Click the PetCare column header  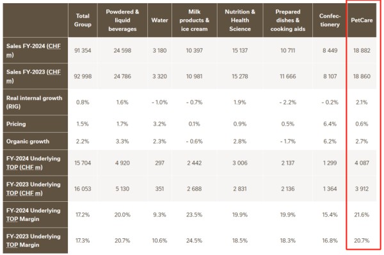coord(362,21)
